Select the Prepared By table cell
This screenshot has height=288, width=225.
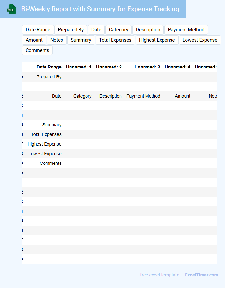point(49,77)
